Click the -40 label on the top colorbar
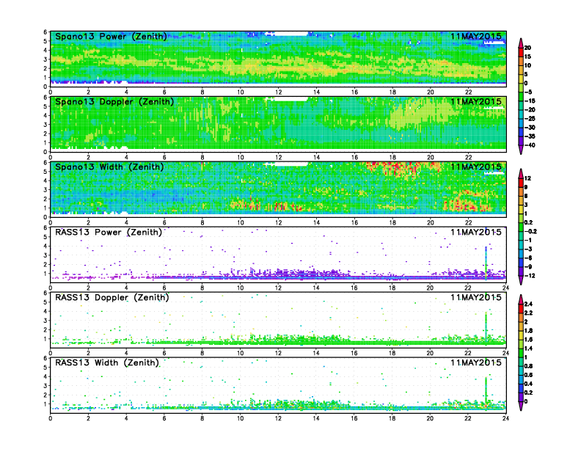Screen dimensions: 581x449 click(530, 145)
